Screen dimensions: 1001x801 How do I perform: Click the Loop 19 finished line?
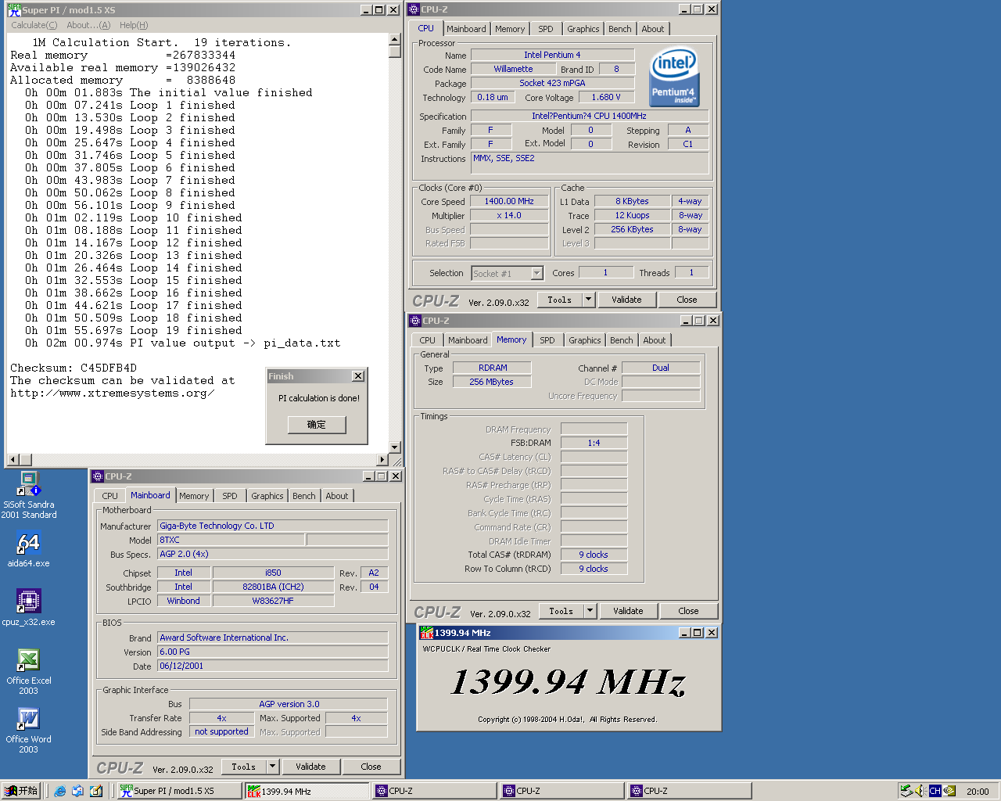(x=130, y=330)
